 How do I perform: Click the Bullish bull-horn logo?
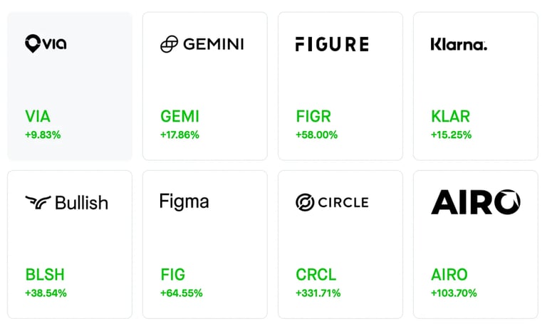click(38, 202)
